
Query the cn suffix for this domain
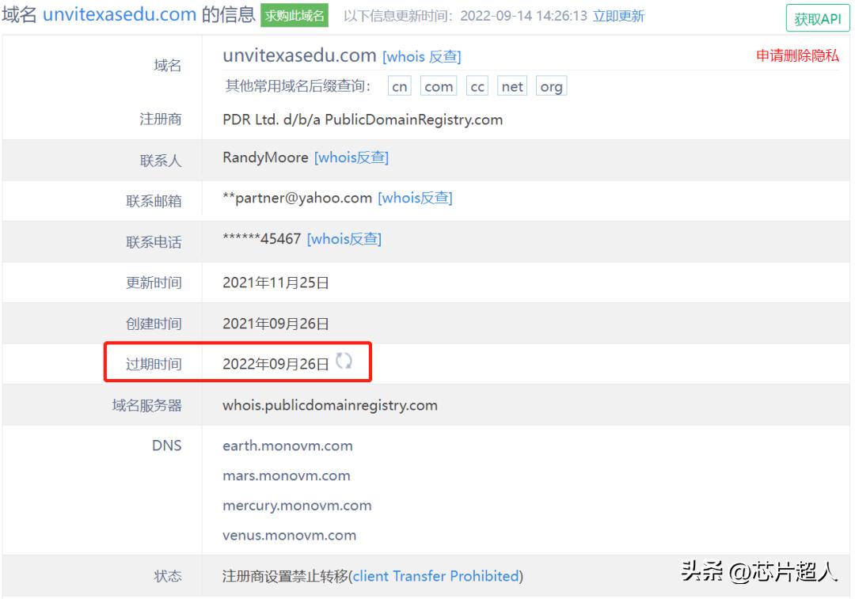point(399,85)
